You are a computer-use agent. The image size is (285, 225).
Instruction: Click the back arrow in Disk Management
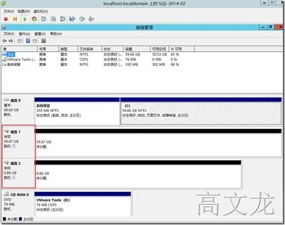click(x=5, y=41)
